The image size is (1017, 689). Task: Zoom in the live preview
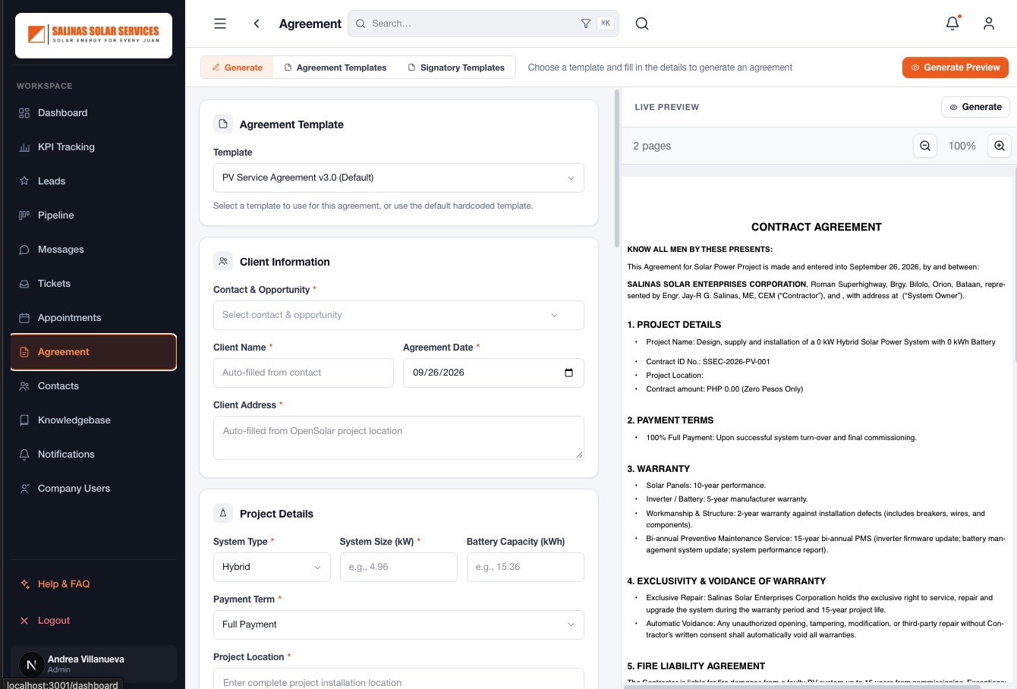[1000, 146]
